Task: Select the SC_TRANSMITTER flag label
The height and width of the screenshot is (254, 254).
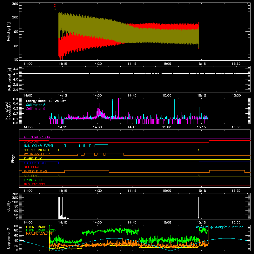Action: tap(37, 154)
